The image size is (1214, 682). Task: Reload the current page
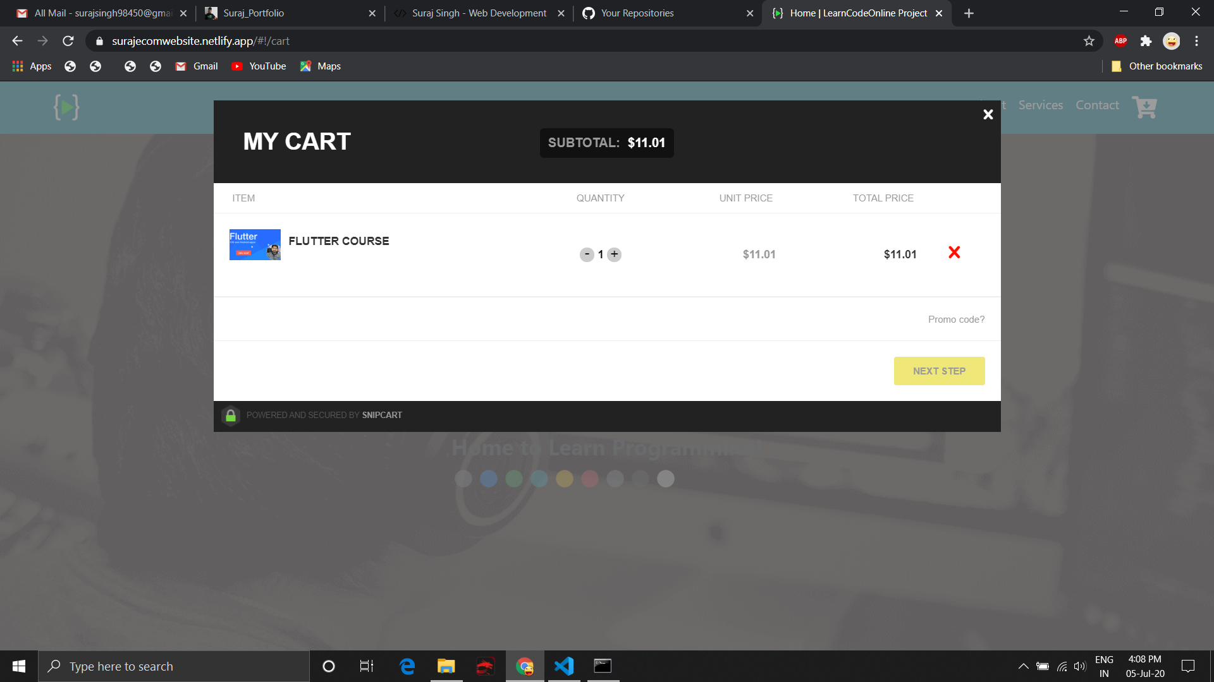(68, 41)
